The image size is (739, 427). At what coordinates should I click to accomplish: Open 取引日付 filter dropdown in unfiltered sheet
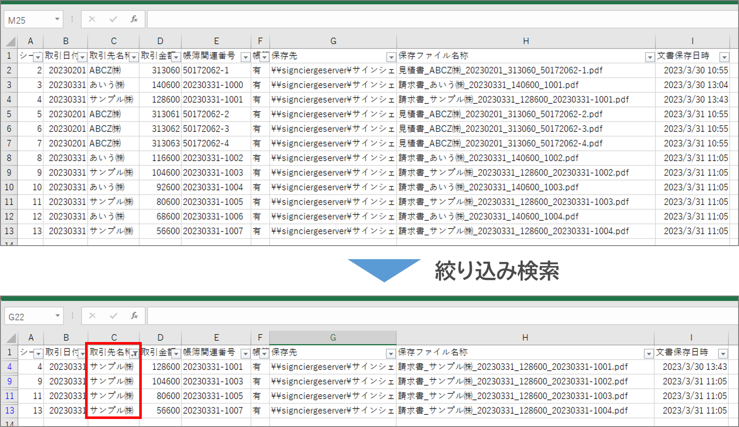tap(83, 57)
